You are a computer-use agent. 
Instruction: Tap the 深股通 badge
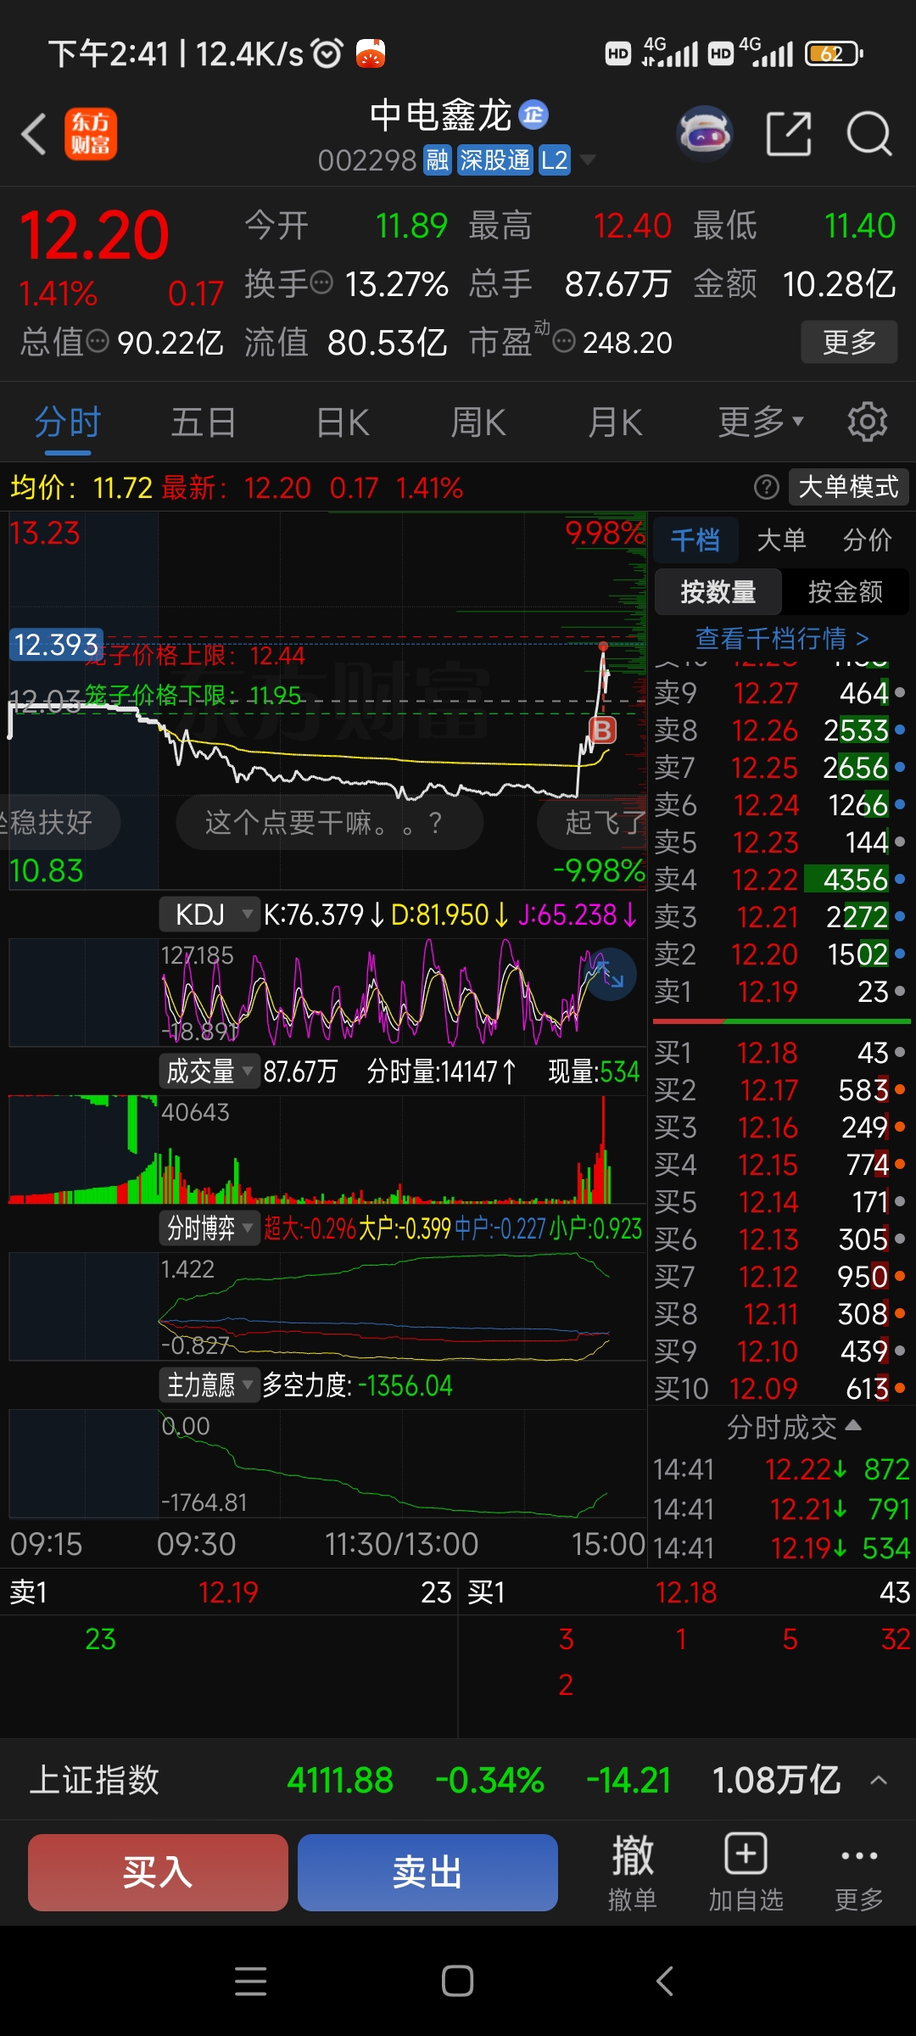(x=495, y=160)
